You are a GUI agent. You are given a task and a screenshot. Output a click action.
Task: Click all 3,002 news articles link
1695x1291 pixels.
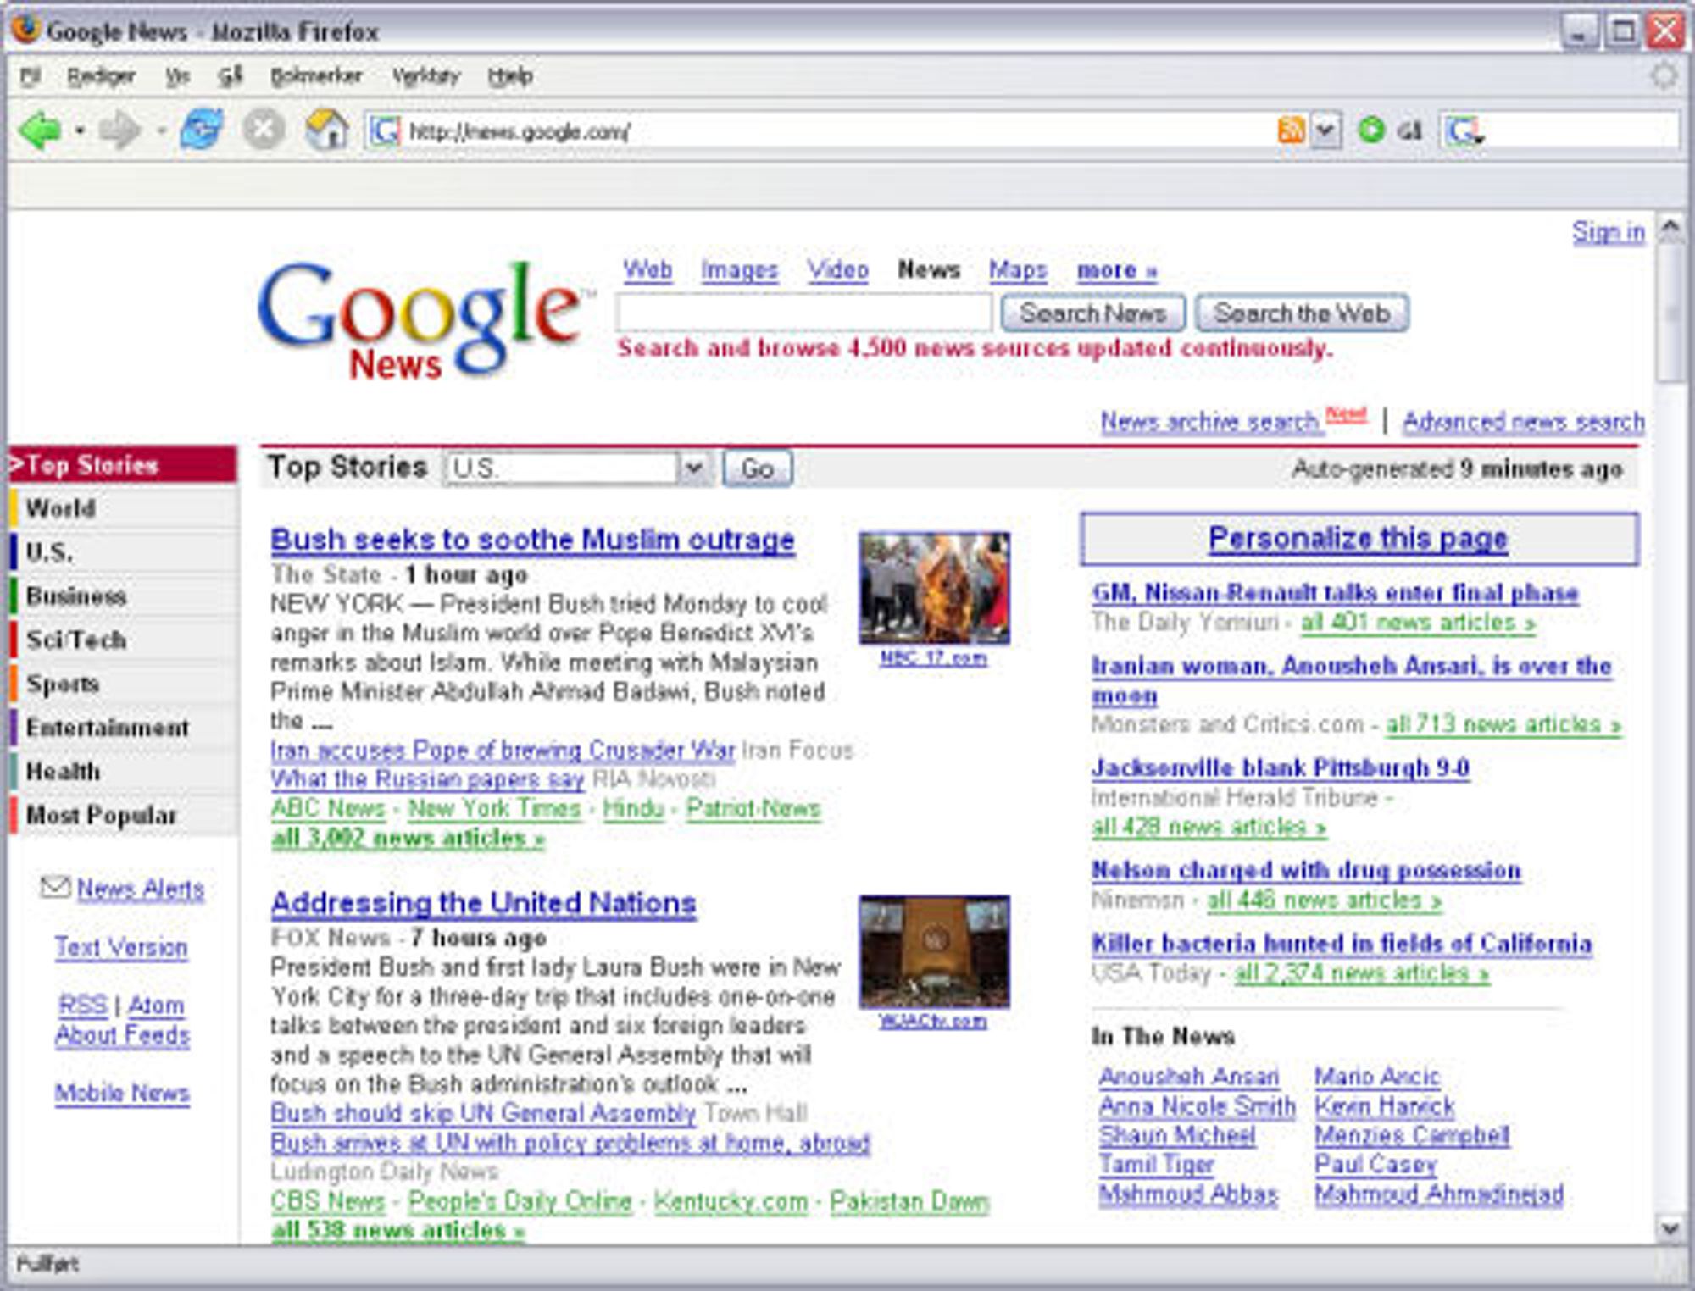coord(408,839)
